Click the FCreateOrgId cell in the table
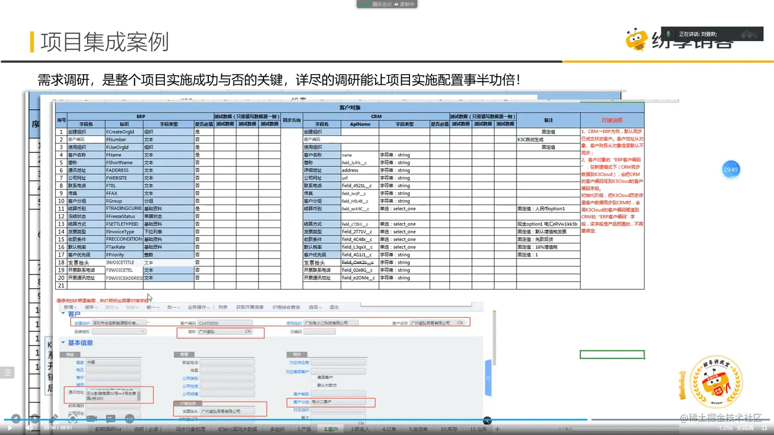774x435 pixels. (124, 132)
